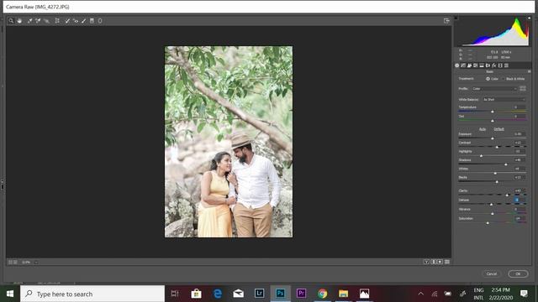Swap before and after settings icon
Screen dimensions: 538x302
pos(434,262)
